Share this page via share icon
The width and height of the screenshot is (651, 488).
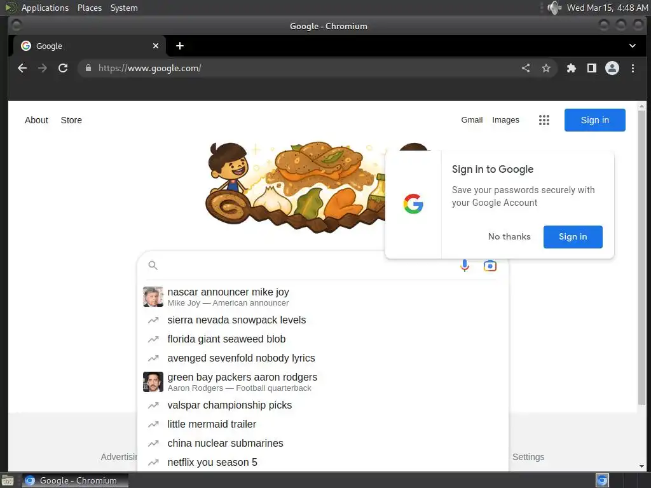(526, 68)
